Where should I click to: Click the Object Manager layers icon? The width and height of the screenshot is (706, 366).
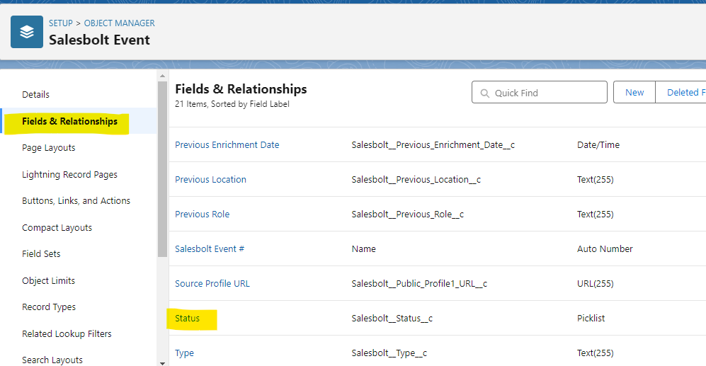tap(27, 32)
